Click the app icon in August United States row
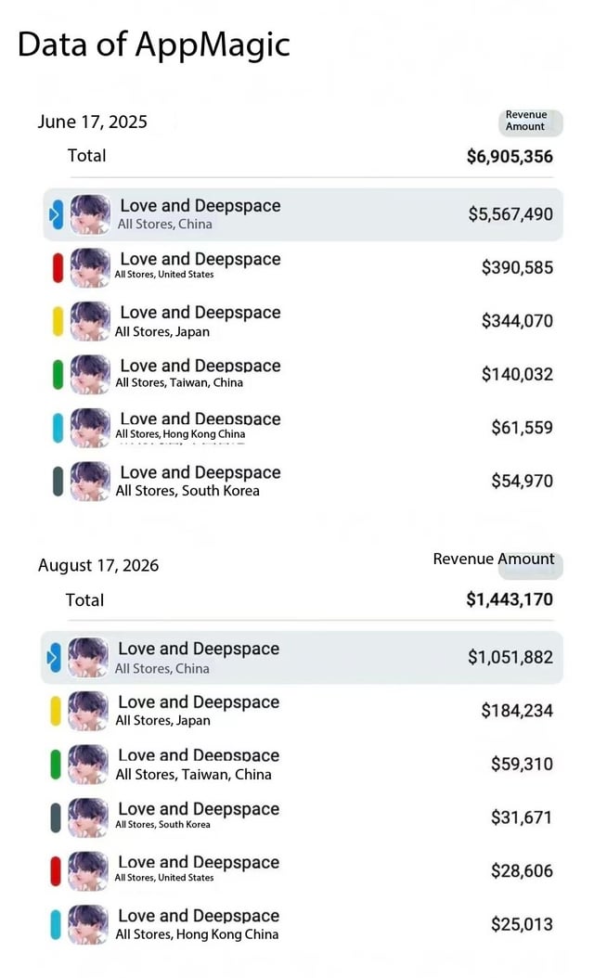Image resolution: width=594 pixels, height=978 pixels. pyautogui.click(x=88, y=870)
